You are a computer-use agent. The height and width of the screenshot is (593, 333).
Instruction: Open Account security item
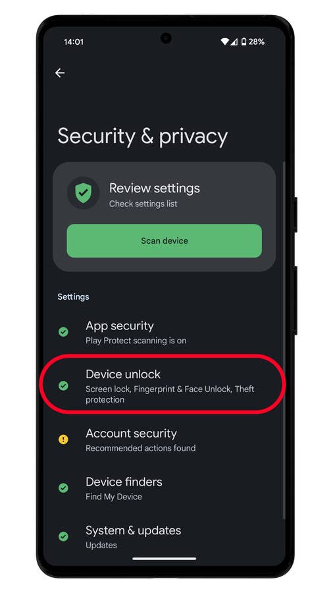165,440
